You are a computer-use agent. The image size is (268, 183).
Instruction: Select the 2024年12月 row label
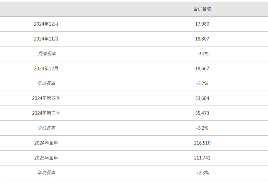pyautogui.click(x=46, y=24)
